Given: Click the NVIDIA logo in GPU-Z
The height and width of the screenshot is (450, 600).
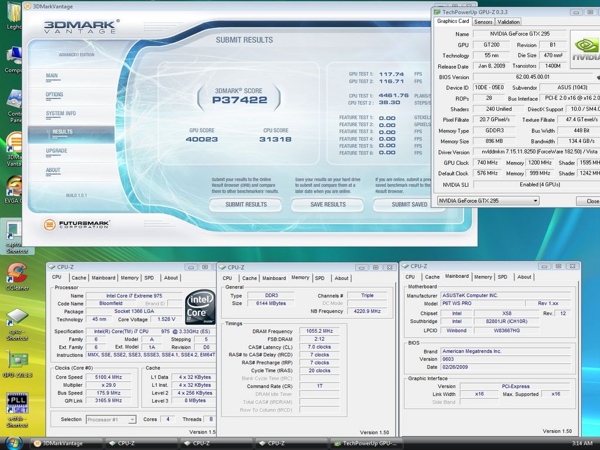Looking at the screenshot, I should click(585, 49).
